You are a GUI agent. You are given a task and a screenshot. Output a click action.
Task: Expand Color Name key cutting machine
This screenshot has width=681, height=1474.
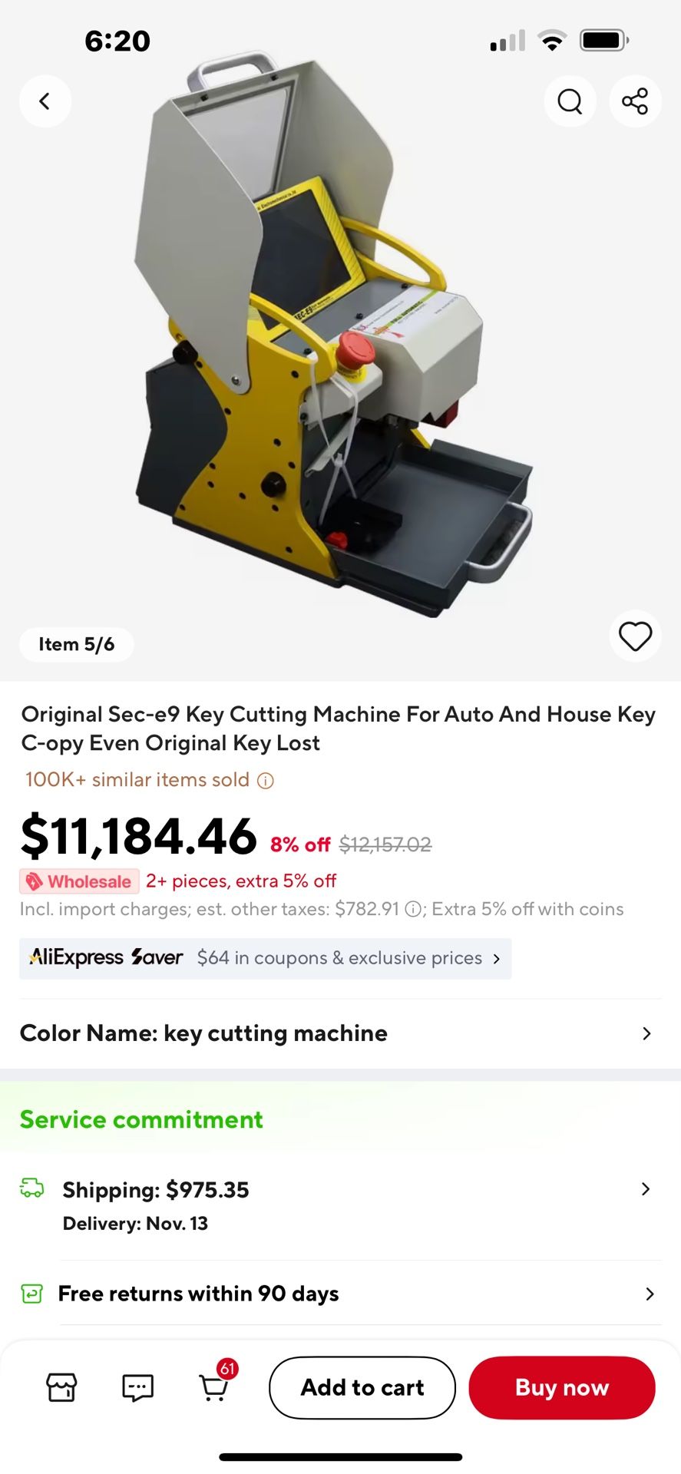(x=340, y=1033)
